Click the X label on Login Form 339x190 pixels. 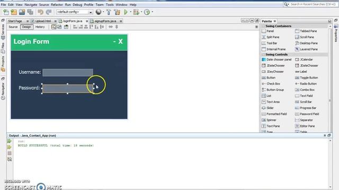[x=120, y=41]
